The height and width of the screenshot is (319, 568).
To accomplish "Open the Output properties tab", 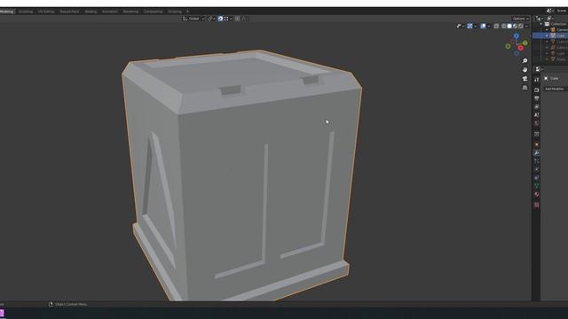I will (536, 98).
